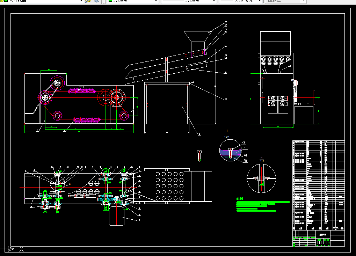Image resolution: width=356 pixels, height=256 pixels.
Task: Click the standalone screw symbol beside detail I
Action: point(199,156)
